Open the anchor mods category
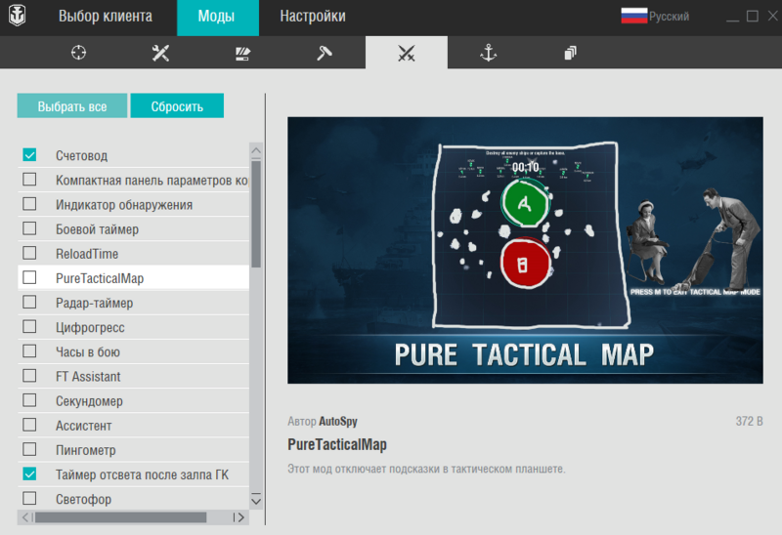 [488, 53]
